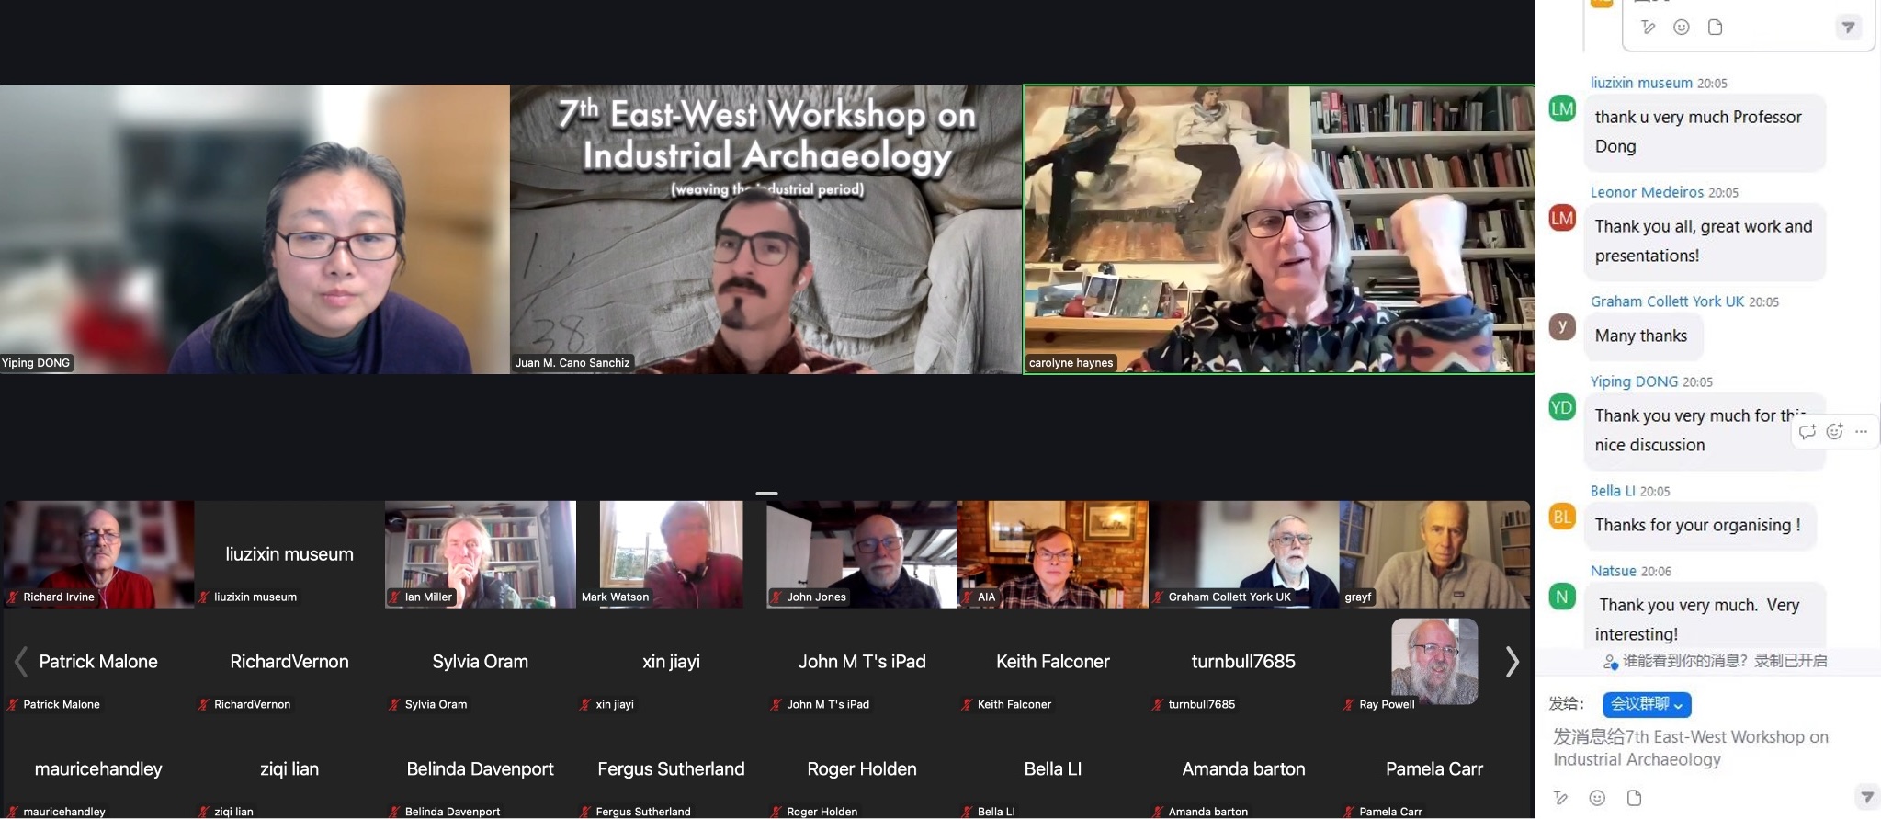Click the who-can-see-messages info icon
Screen dimensions: 1881x819
[x=1610, y=662]
